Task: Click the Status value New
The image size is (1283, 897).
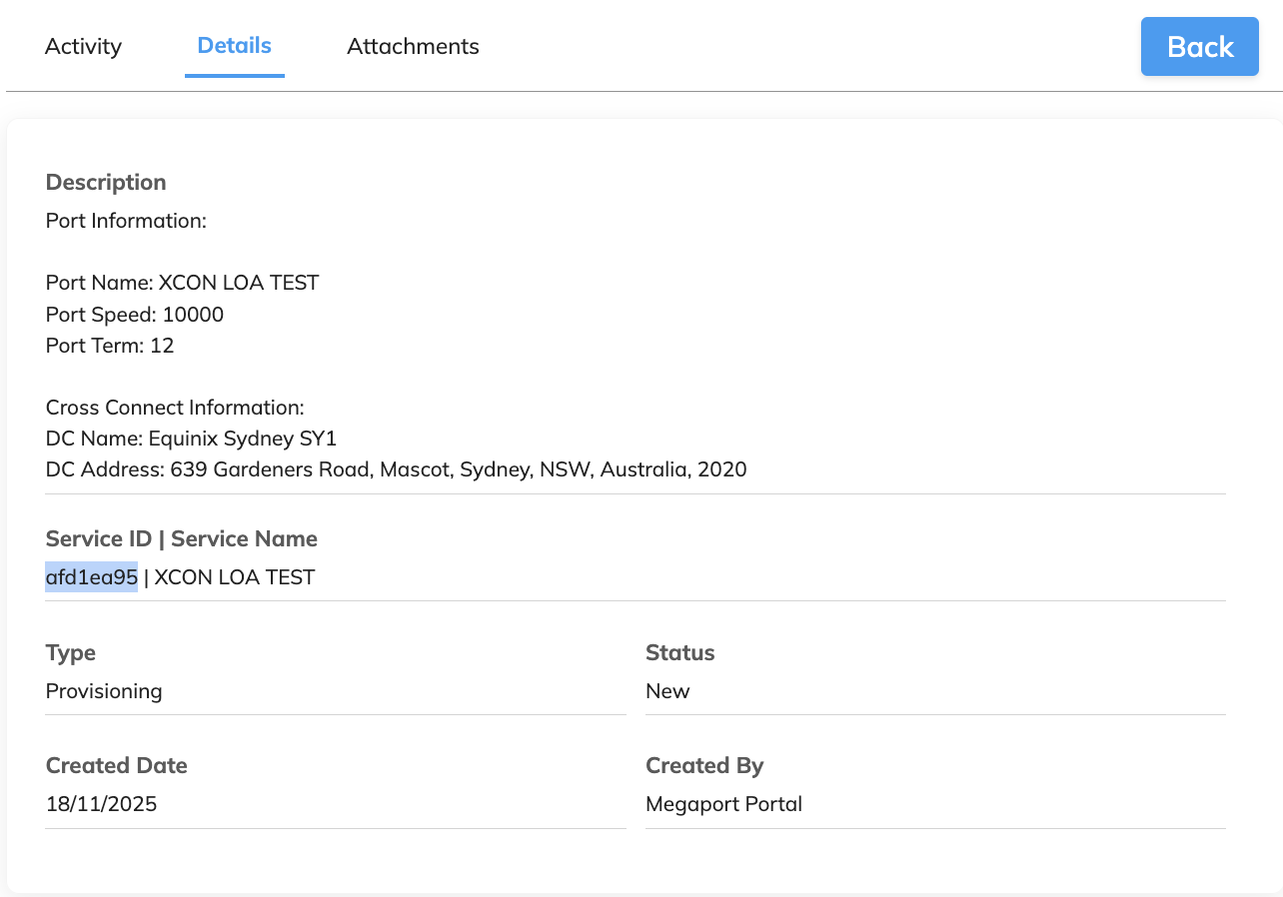Action: pyautogui.click(x=667, y=690)
